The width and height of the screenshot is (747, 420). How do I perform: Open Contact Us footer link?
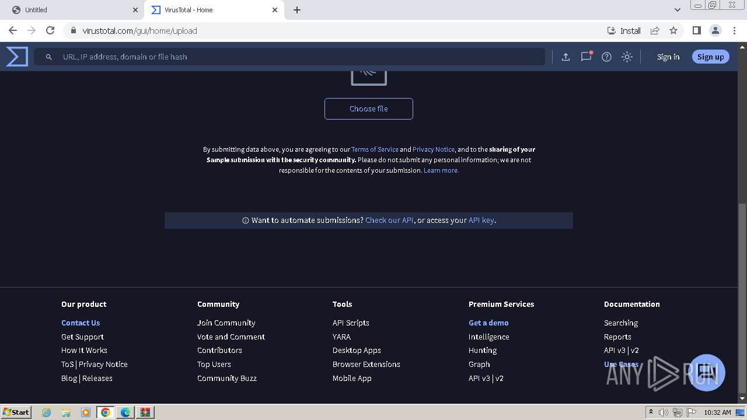(81, 323)
